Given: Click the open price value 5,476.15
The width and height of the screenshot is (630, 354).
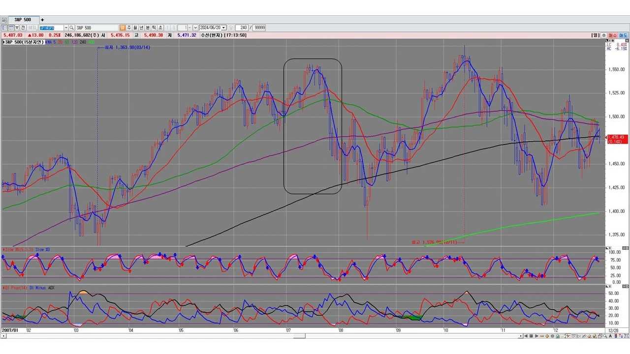Looking at the screenshot, I should 120,35.
